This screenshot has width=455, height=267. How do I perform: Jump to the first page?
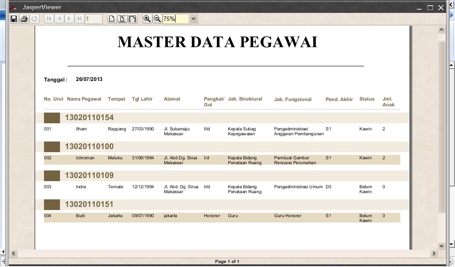pyautogui.click(x=48, y=18)
